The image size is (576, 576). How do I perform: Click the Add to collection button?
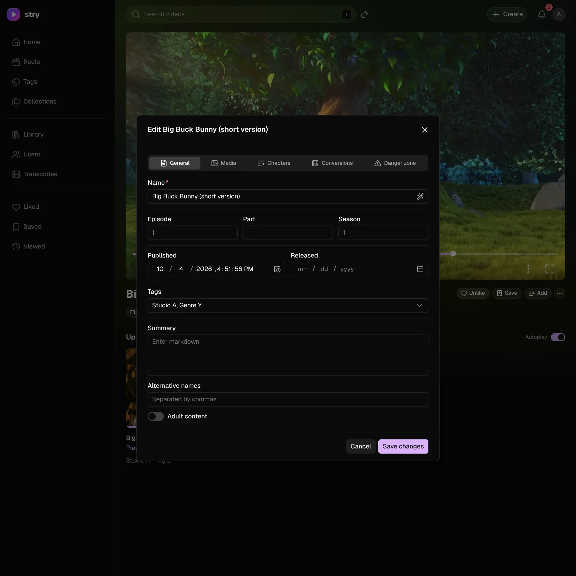pyautogui.click(x=538, y=293)
